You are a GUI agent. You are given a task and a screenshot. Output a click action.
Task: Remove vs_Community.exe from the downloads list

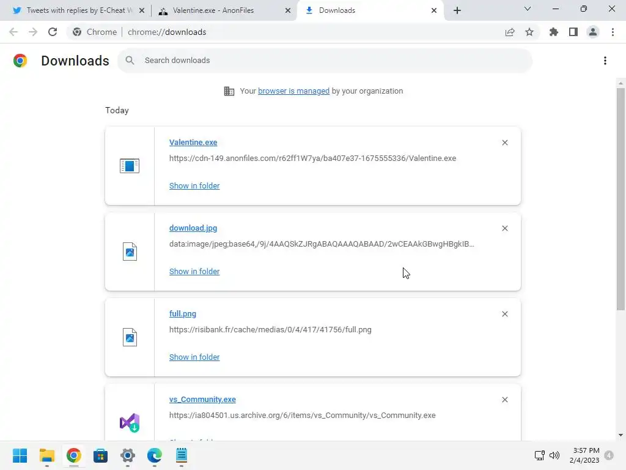(x=505, y=400)
